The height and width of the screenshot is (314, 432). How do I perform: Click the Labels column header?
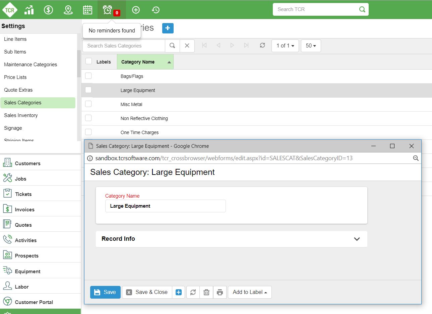click(104, 62)
